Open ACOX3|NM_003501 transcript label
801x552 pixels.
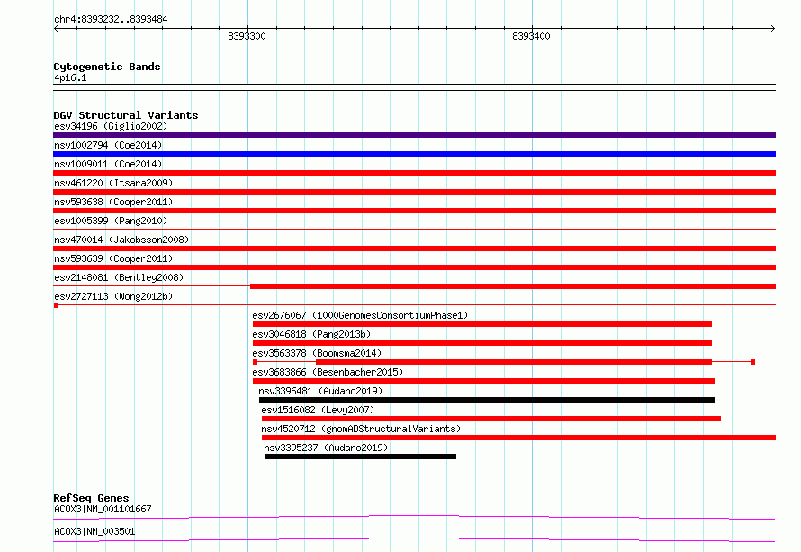coord(94,531)
